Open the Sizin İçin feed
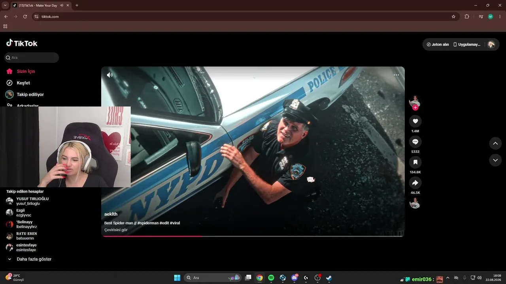Image resolution: width=506 pixels, height=284 pixels. (26, 71)
